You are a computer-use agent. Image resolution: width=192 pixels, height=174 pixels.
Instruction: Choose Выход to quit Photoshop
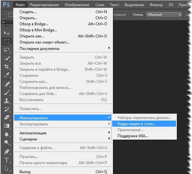coord(63,171)
